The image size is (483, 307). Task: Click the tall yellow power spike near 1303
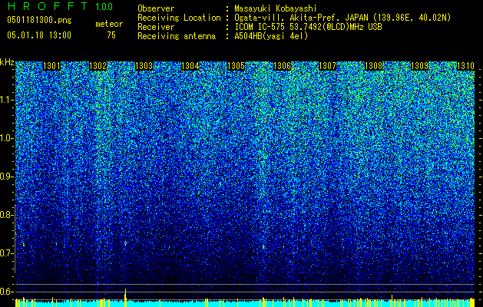pos(125,298)
